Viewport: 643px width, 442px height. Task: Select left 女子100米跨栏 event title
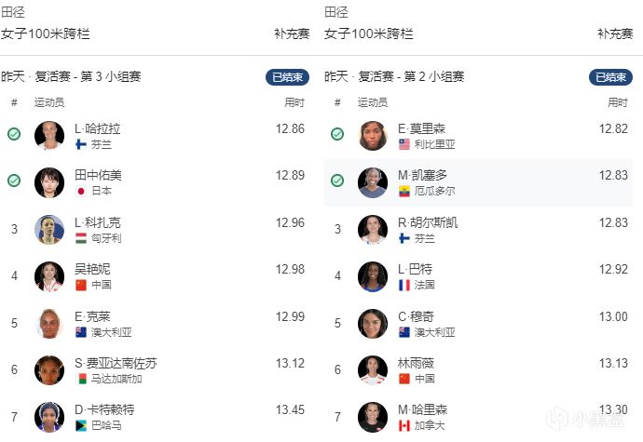click(45, 33)
